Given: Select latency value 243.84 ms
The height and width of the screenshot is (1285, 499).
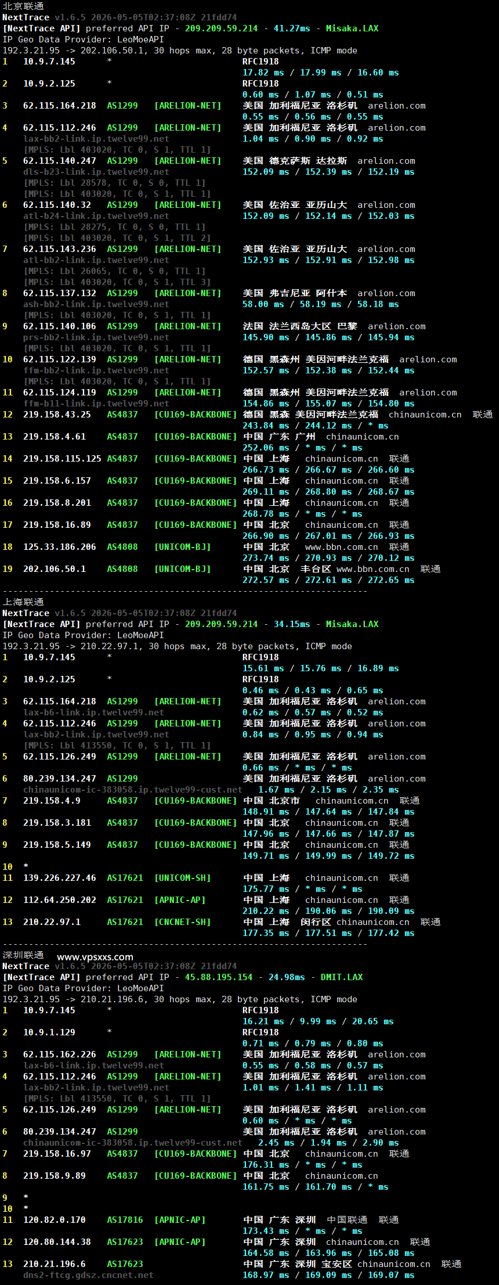Looking at the screenshot, I should [266, 425].
